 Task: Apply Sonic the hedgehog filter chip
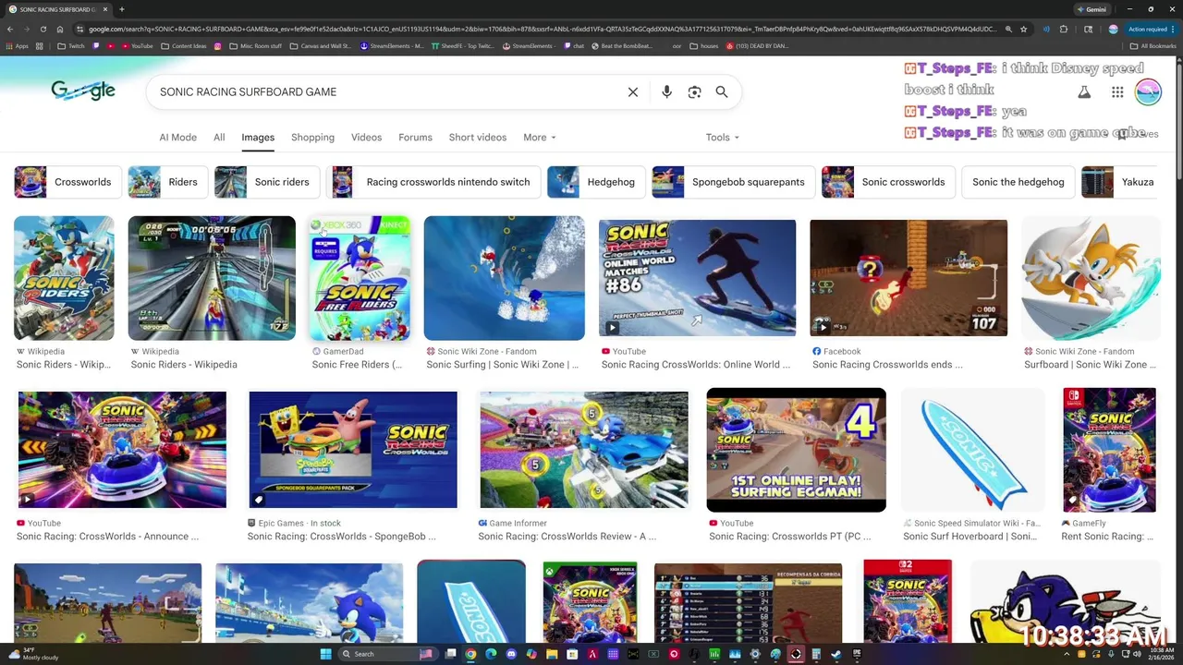pos(1018,182)
